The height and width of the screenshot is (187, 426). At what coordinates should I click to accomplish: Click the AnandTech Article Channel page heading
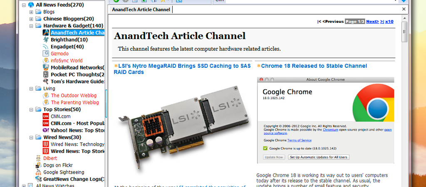tap(180, 36)
